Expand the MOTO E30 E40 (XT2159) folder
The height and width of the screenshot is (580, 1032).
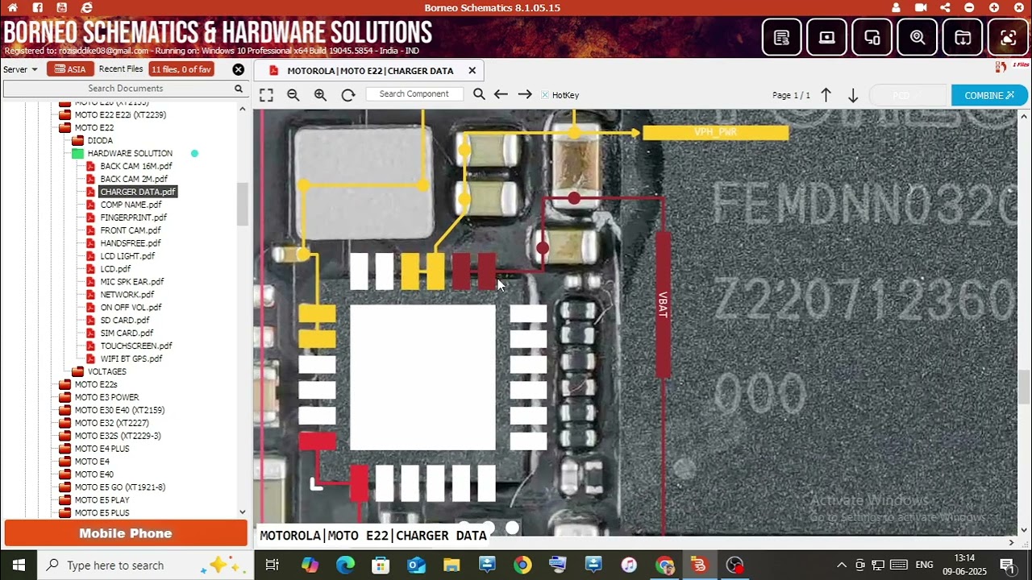pos(119,411)
